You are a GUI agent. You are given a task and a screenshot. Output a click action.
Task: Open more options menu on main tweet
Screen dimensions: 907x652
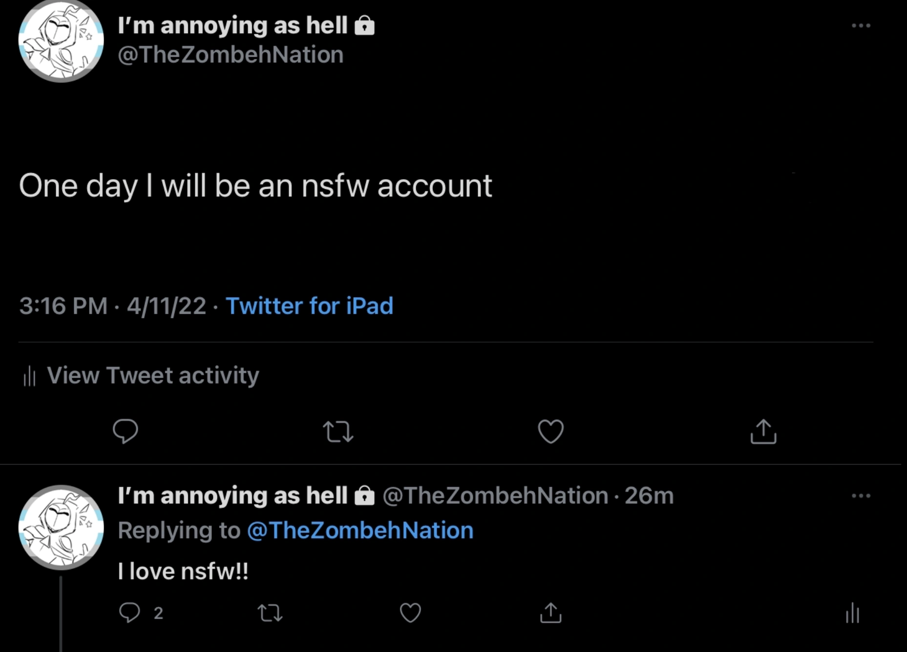[x=861, y=25]
